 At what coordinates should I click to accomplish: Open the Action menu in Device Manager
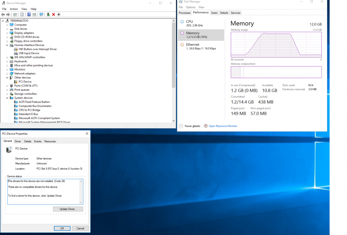coord(14,9)
